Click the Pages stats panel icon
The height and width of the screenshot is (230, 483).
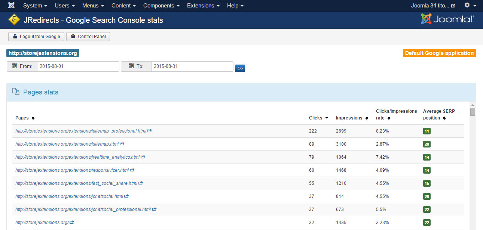16,92
